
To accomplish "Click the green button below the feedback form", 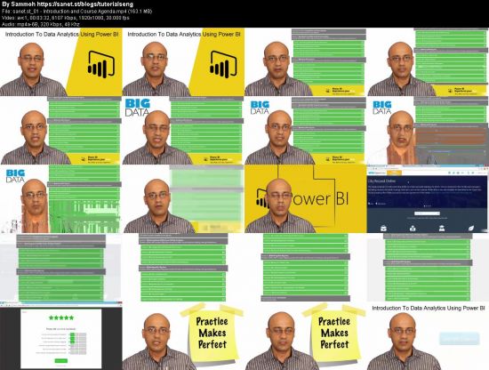I will pyautogui.click(x=61, y=361).
